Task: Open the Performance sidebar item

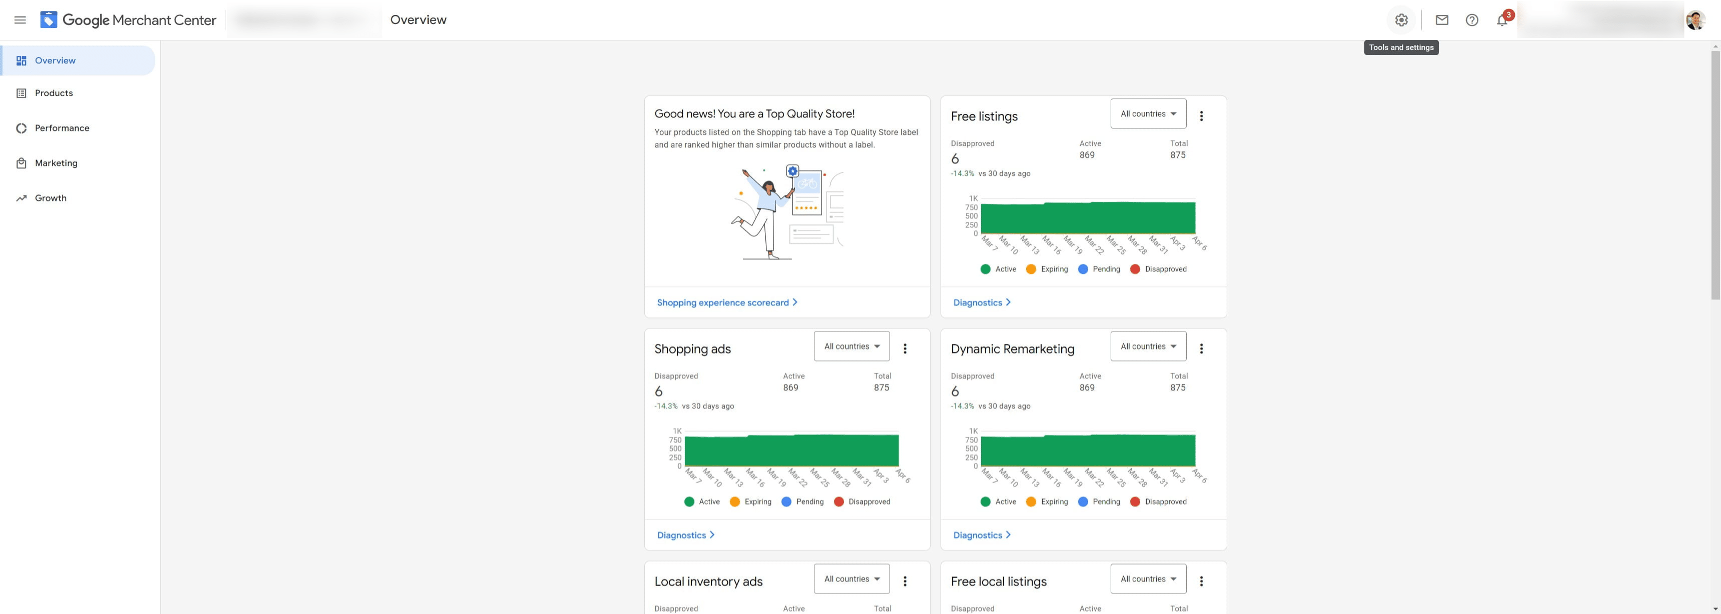Action: (62, 128)
